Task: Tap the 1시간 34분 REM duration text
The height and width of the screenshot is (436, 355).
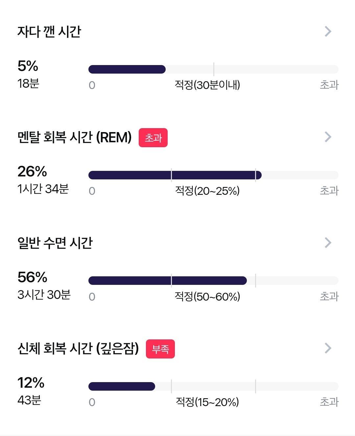Action: point(43,189)
